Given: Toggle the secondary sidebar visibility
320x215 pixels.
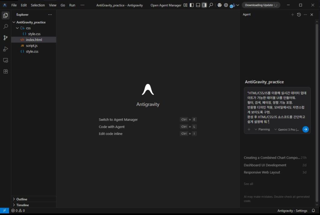Looking at the screenshot, I should click(x=205, y=5).
